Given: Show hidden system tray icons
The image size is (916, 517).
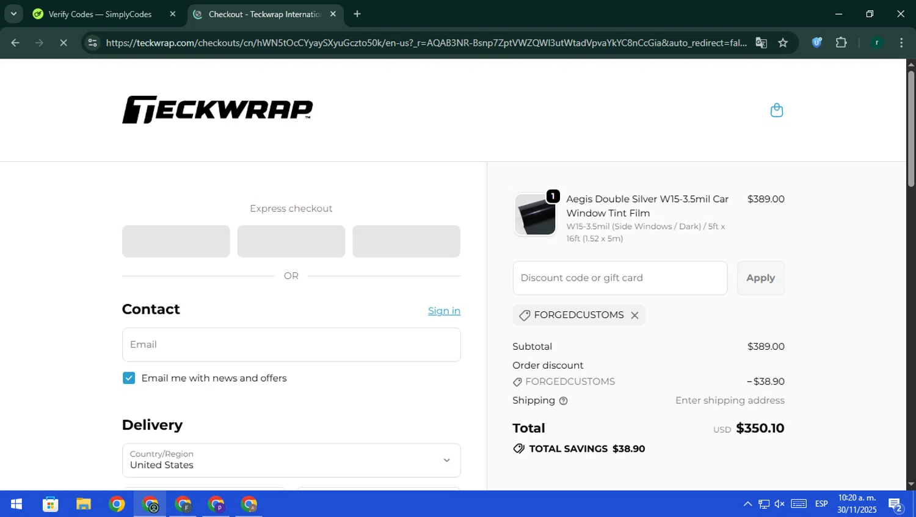Looking at the screenshot, I should (x=747, y=504).
